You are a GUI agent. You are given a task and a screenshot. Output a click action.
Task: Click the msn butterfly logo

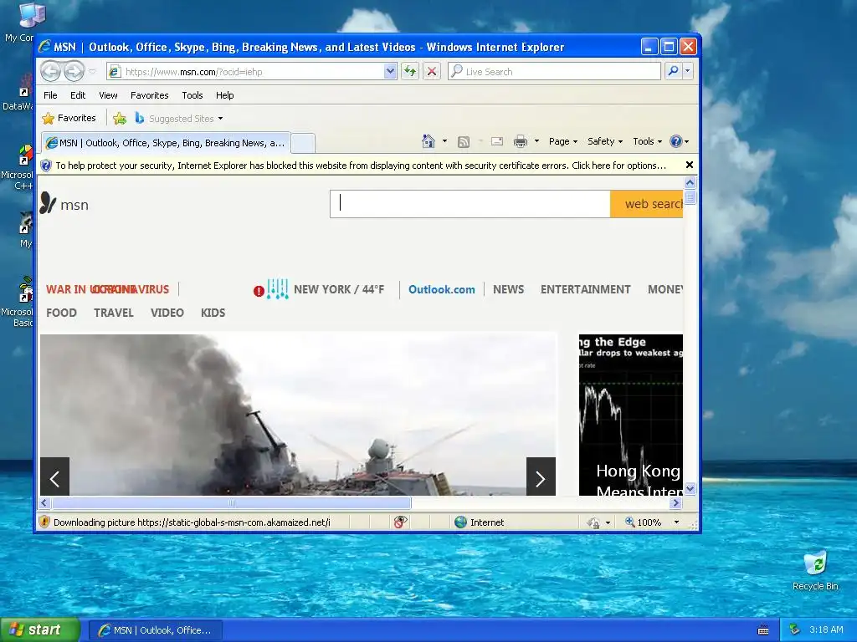[x=64, y=204]
